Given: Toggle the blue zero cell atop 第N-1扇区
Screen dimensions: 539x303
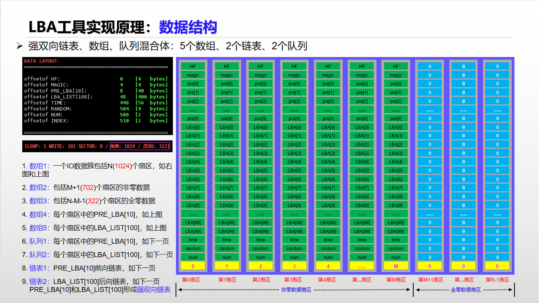Looking at the screenshot, I should point(497,66).
